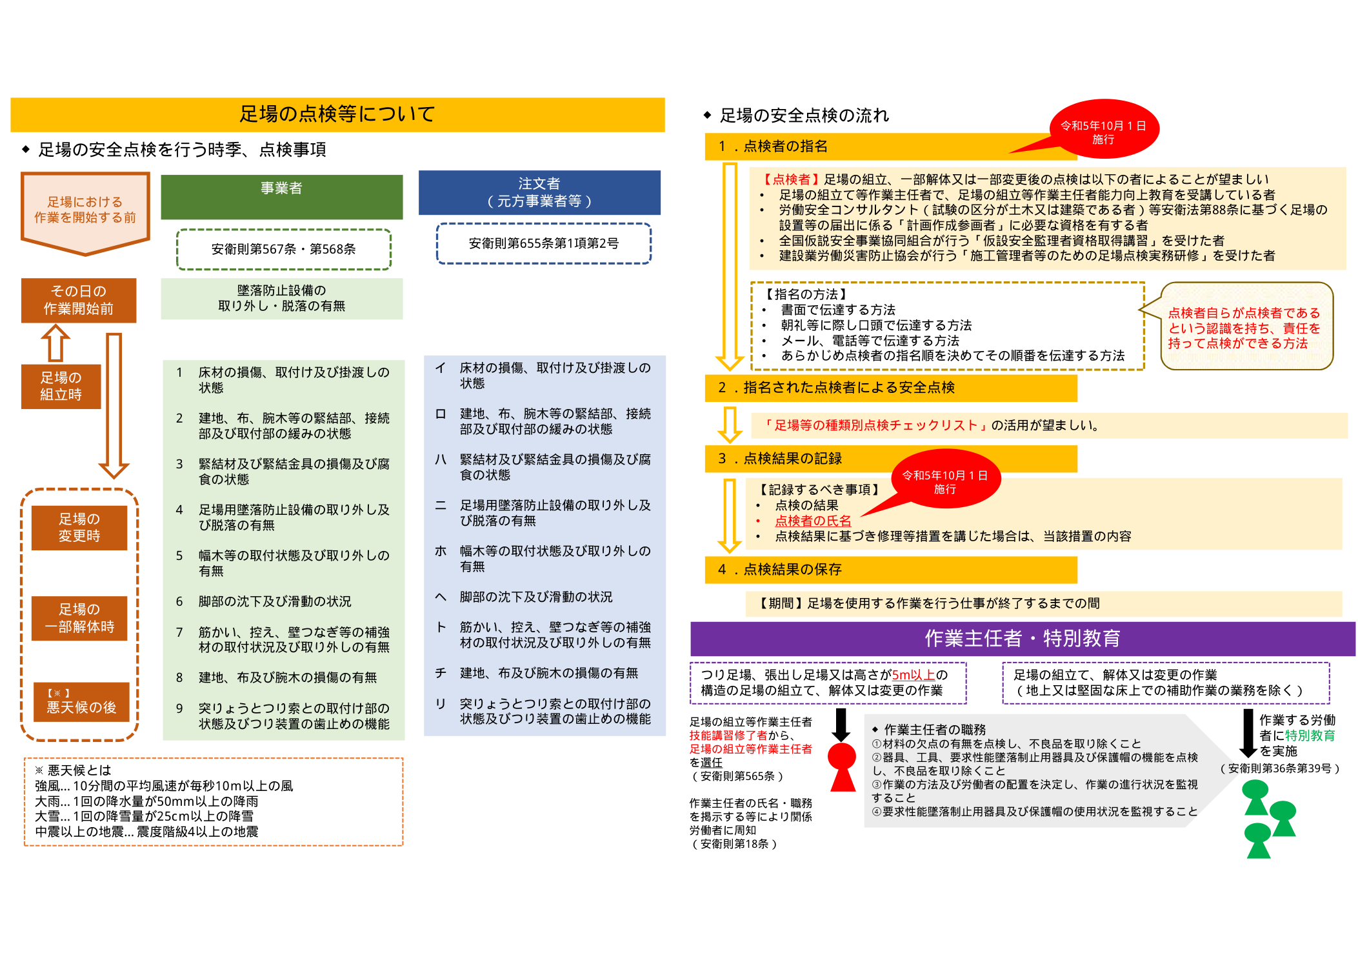Click 強風 10分間の平均風速 definition line
The width and height of the screenshot is (1358, 960).
pos(164,785)
